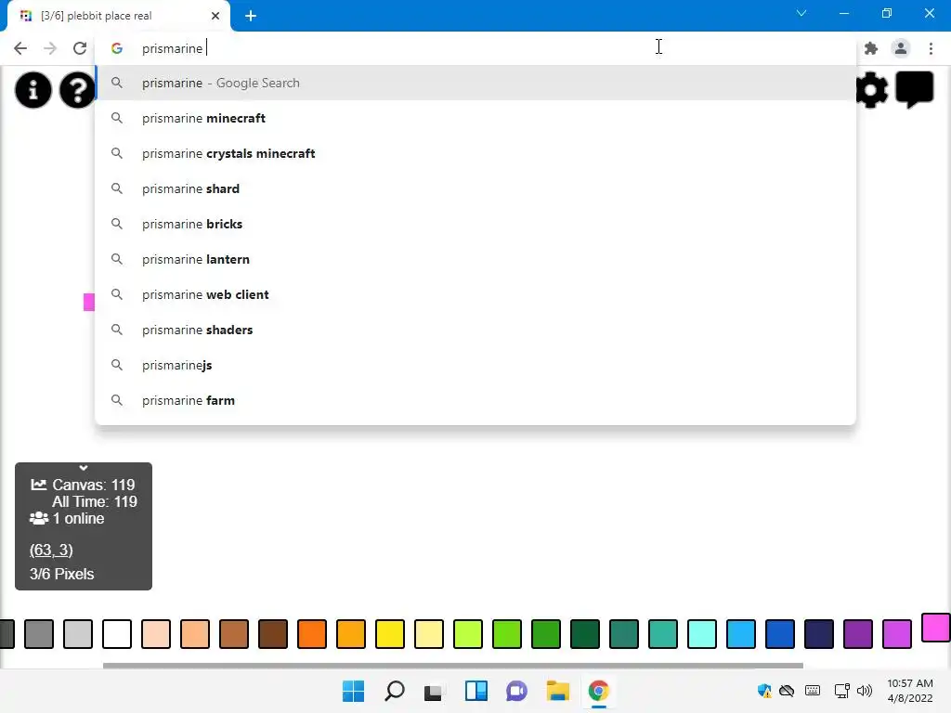Select the raised pink-magenta color swatch
Image resolution: width=951 pixels, height=713 pixels.
click(936, 627)
